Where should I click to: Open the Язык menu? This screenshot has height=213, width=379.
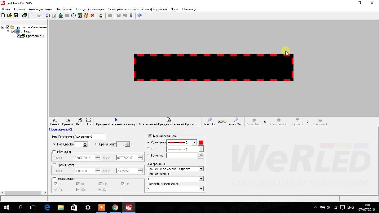tap(174, 9)
